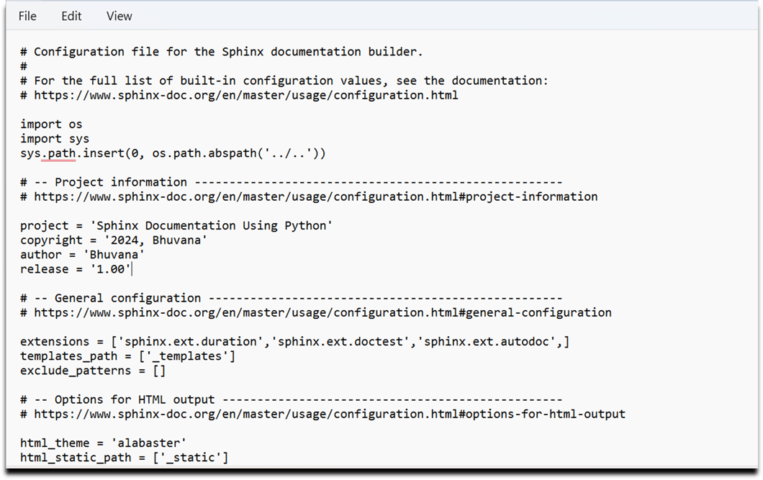
Task: Click templates_path = ['_templates'] line
Action: (x=126, y=356)
